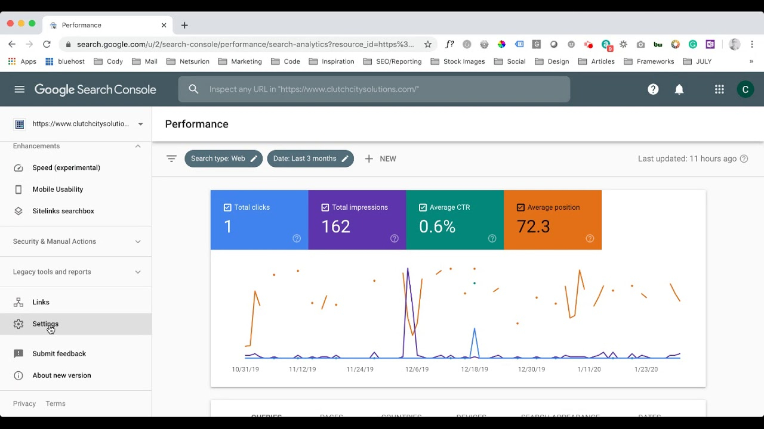Viewport: 764px width, 429px height.
Task: Click the Total impressions help icon
Action: click(394, 238)
